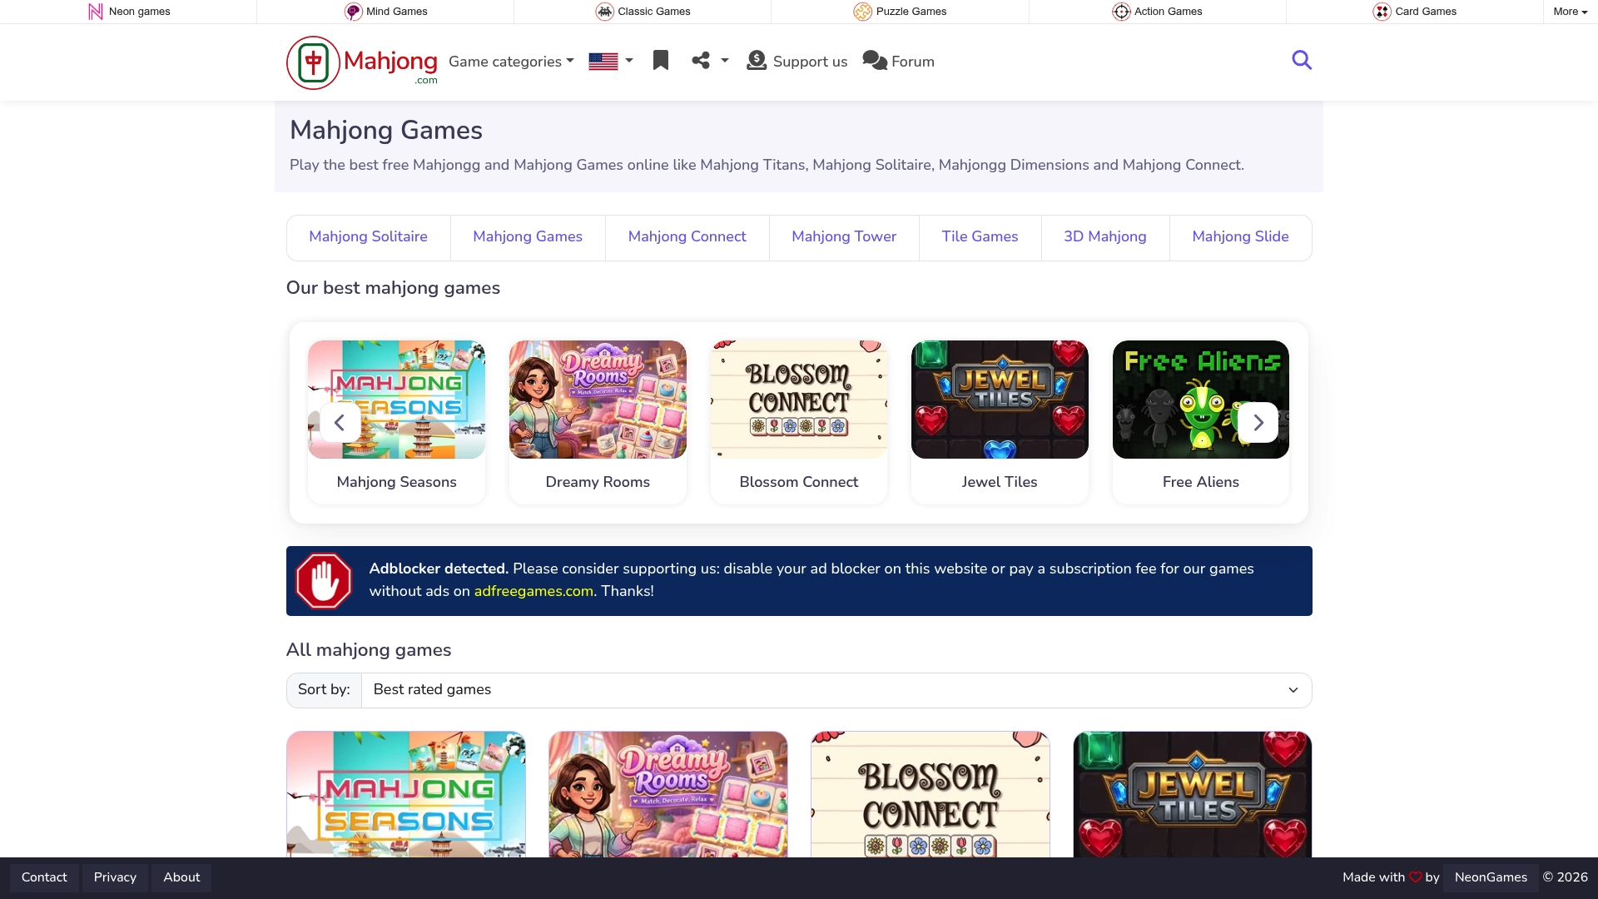Image resolution: width=1598 pixels, height=899 pixels.
Task: Switch to Mahjong Connect tab
Action: 687,237
